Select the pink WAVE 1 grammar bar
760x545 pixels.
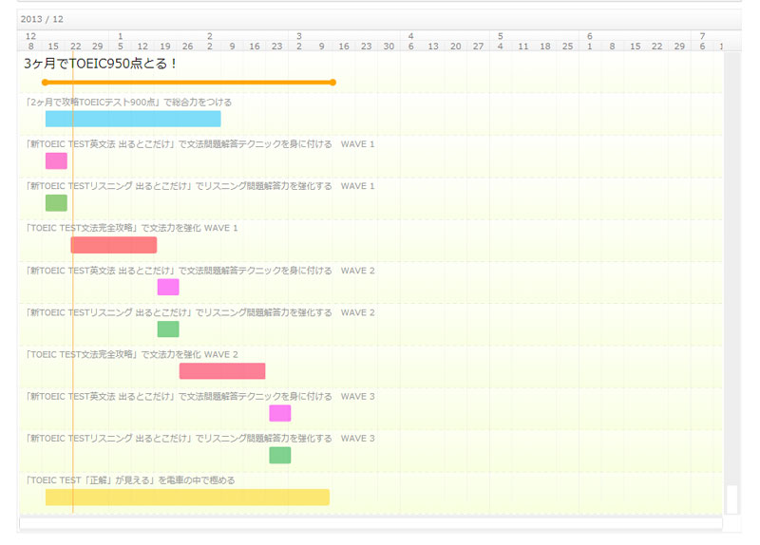56,160
